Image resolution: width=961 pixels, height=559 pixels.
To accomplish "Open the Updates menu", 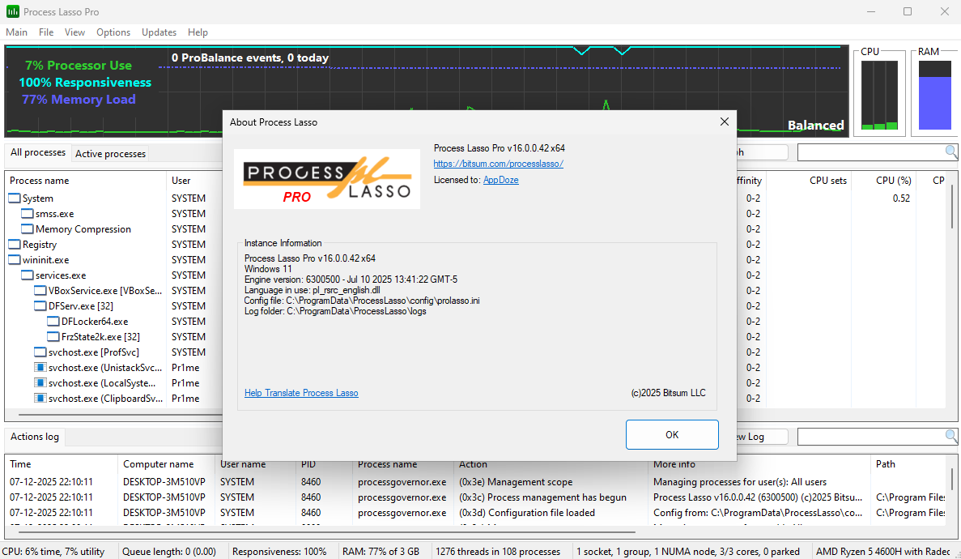I will (159, 32).
